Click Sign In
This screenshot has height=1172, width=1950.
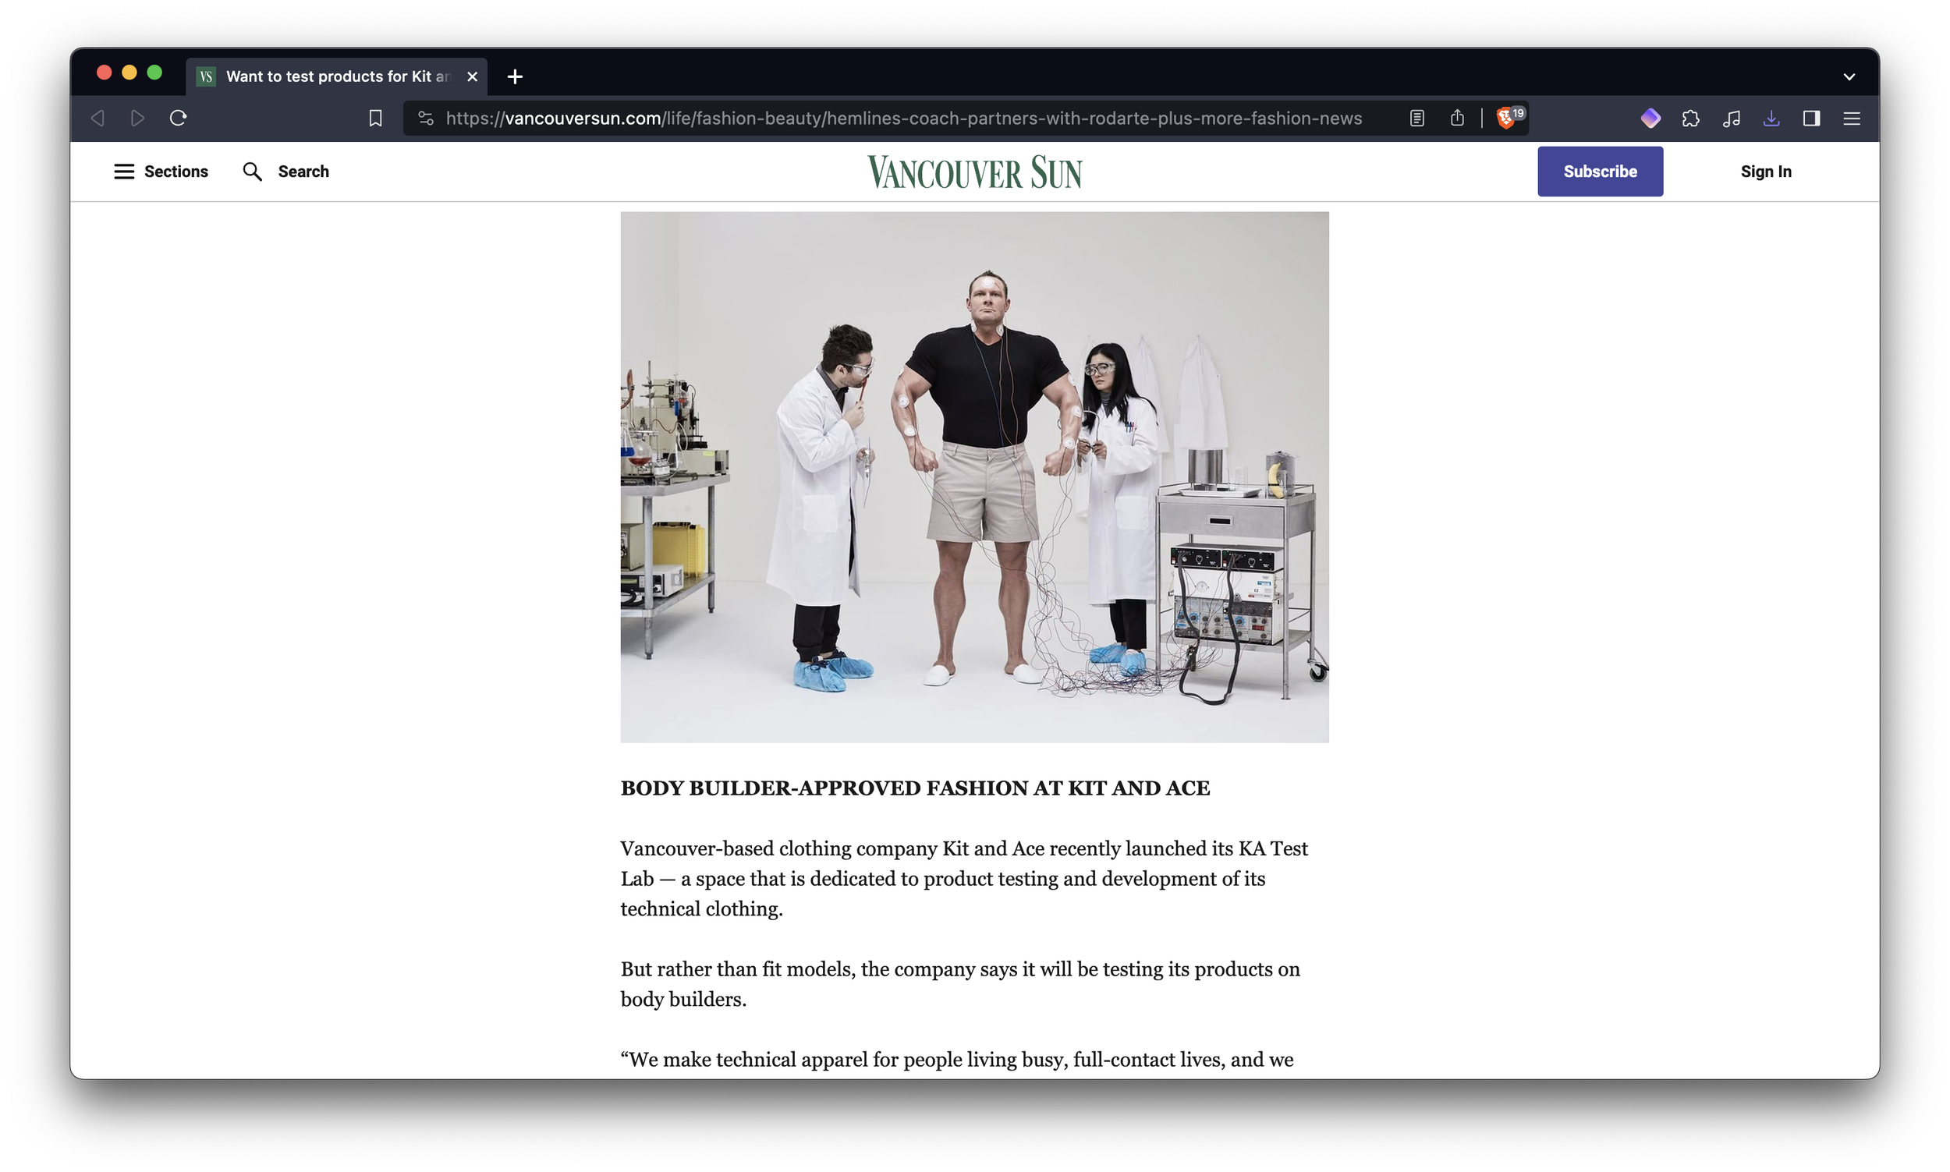pyautogui.click(x=1765, y=172)
